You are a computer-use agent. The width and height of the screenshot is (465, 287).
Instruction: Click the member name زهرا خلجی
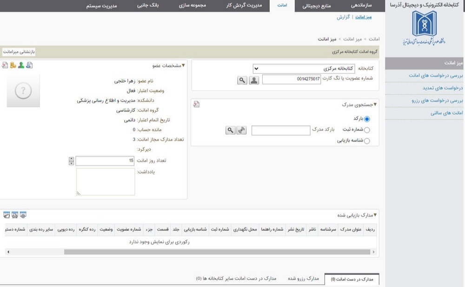click(x=125, y=81)
